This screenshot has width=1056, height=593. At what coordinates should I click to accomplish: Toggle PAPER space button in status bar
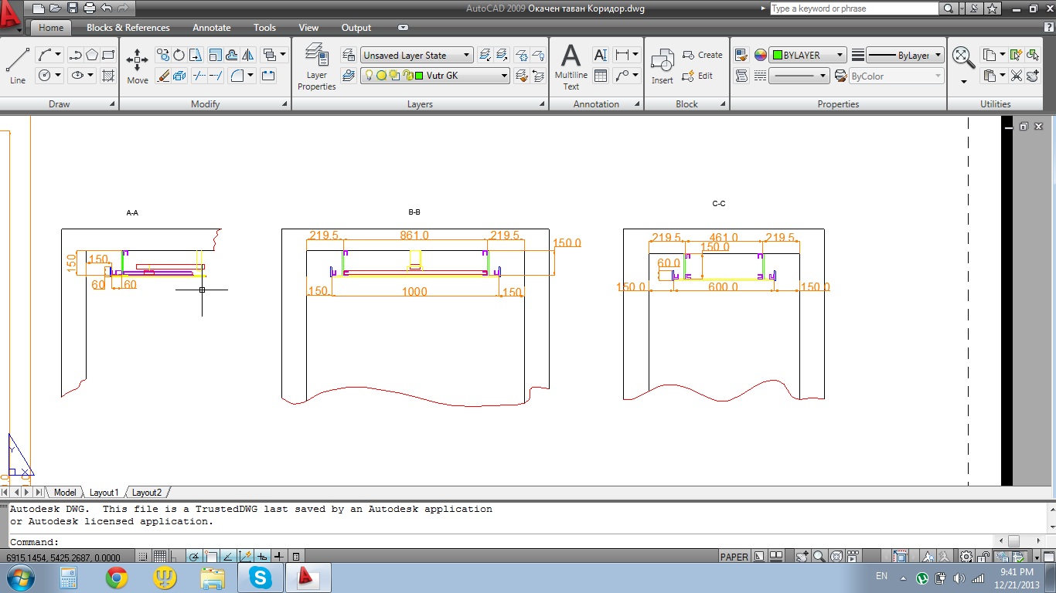(734, 557)
